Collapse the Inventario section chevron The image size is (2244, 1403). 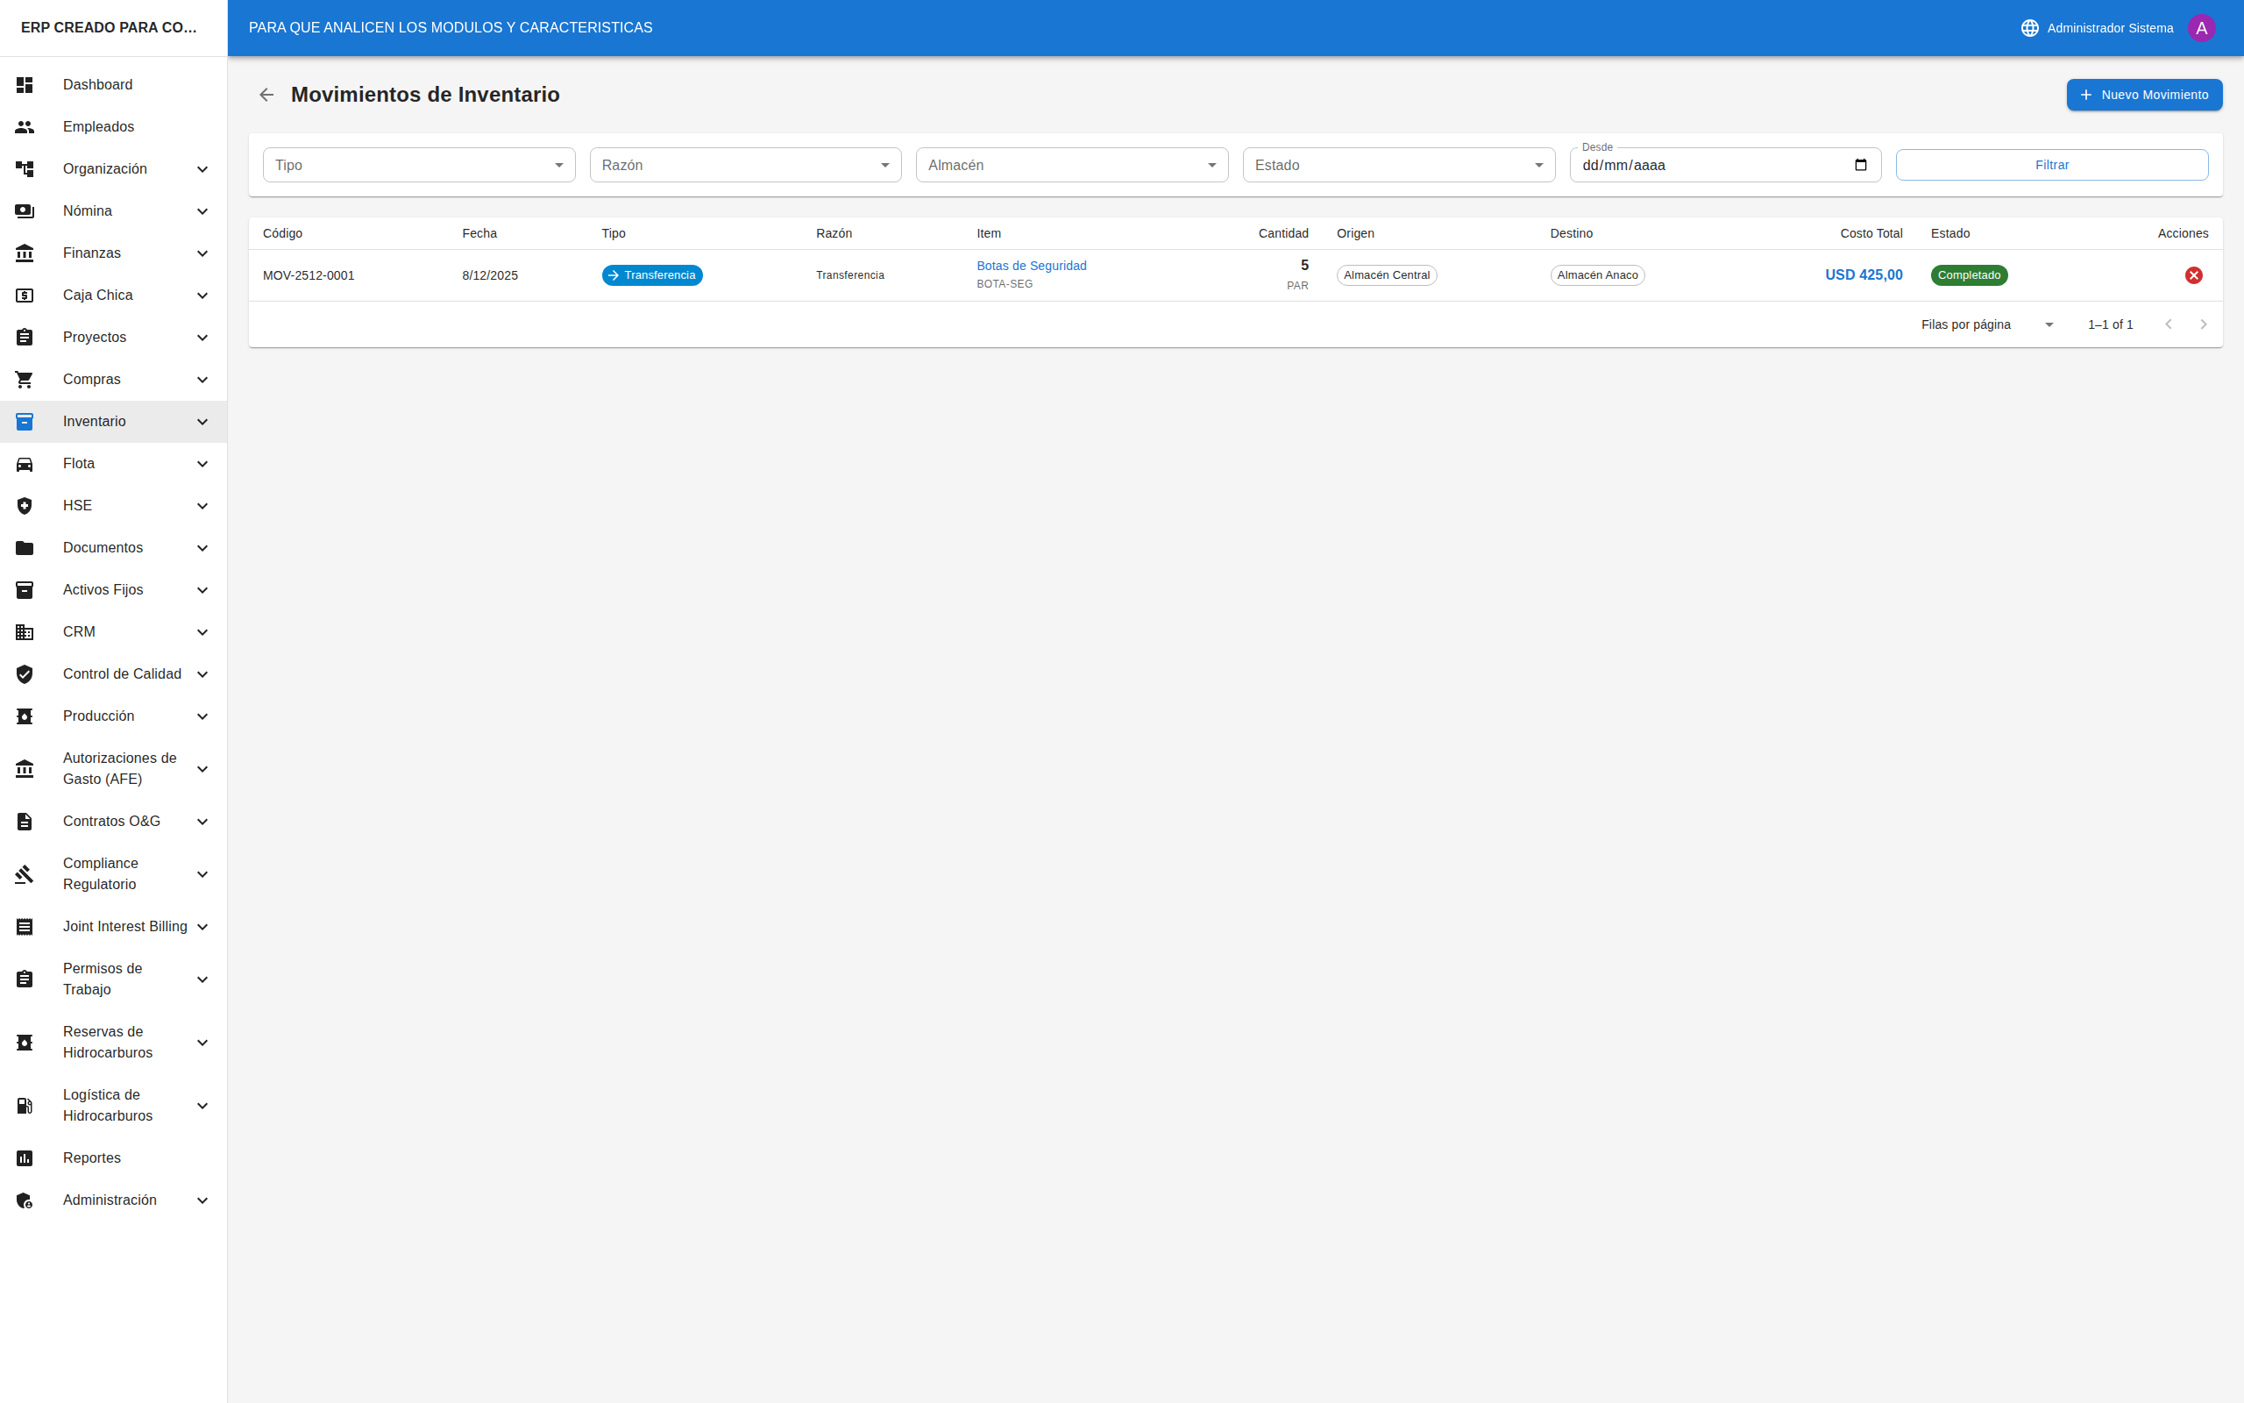(x=202, y=421)
